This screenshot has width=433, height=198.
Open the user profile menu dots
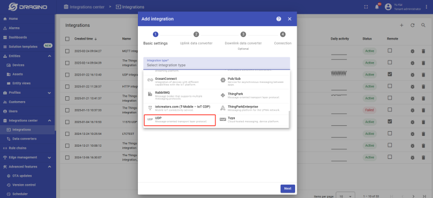(427, 7)
